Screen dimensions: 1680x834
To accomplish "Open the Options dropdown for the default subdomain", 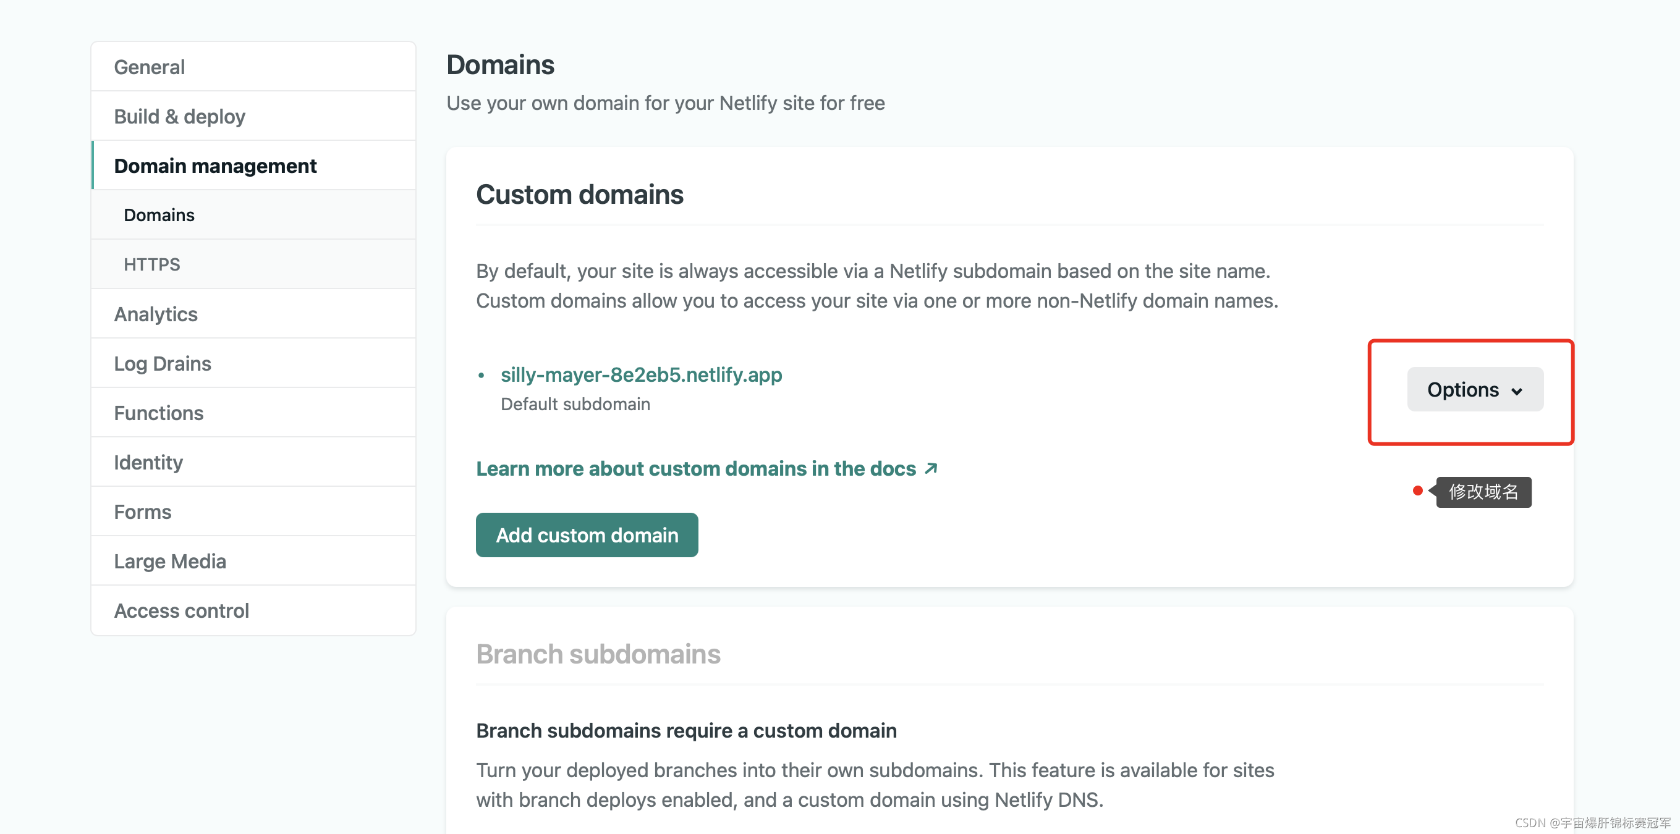I will [x=1474, y=389].
